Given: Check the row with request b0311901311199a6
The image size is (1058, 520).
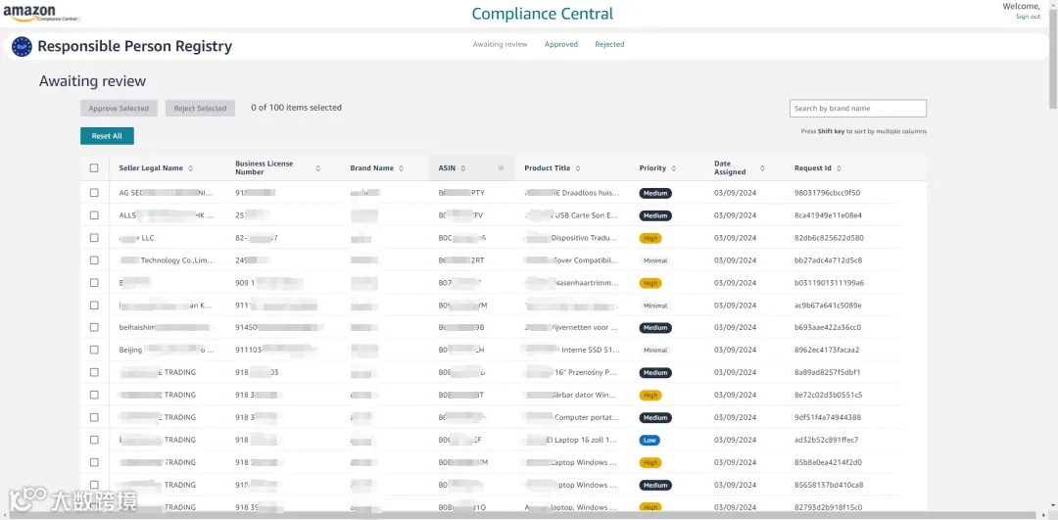Looking at the screenshot, I should (x=94, y=283).
